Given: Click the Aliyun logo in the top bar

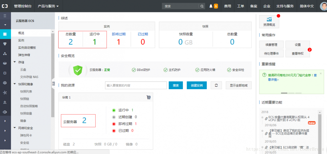Looking at the screenshot, I should click(x=5, y=6).
